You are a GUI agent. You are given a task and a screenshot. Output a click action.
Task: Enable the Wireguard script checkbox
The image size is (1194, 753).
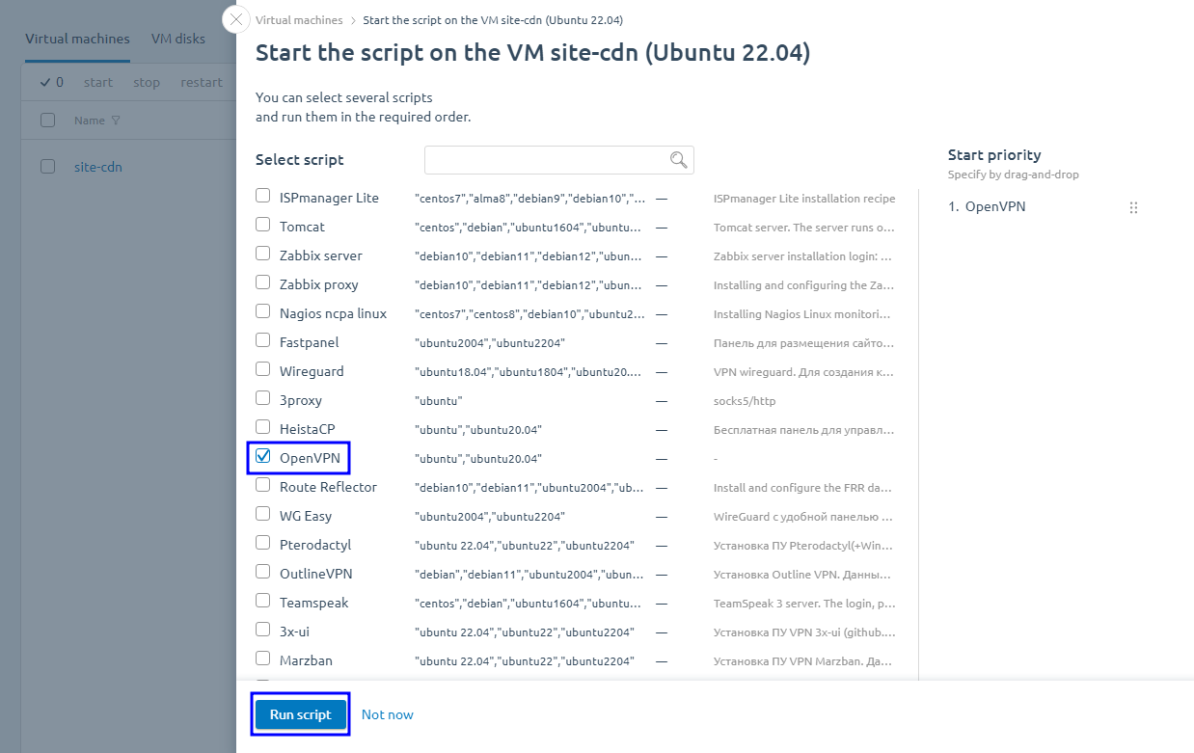point(262,370)
